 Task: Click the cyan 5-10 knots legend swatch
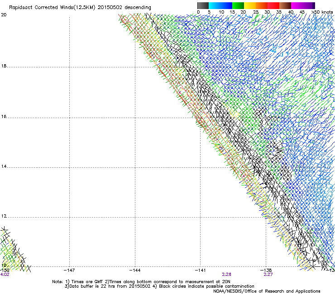(215, 5)
